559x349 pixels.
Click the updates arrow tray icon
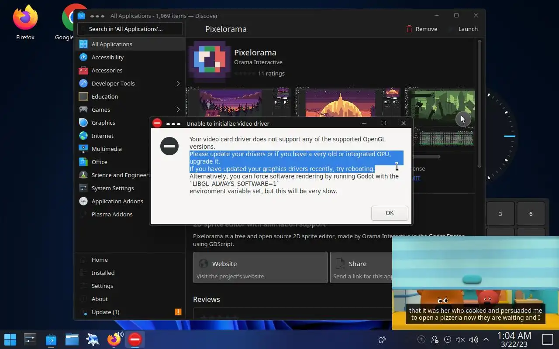[x=421, y=339]
